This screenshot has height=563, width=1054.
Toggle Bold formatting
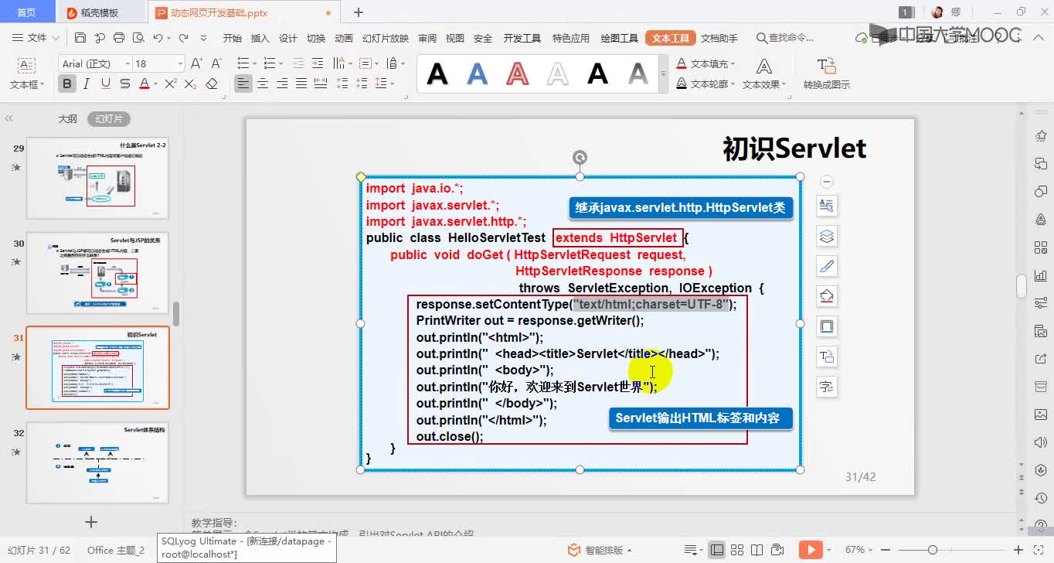click(x=67, y=84)
